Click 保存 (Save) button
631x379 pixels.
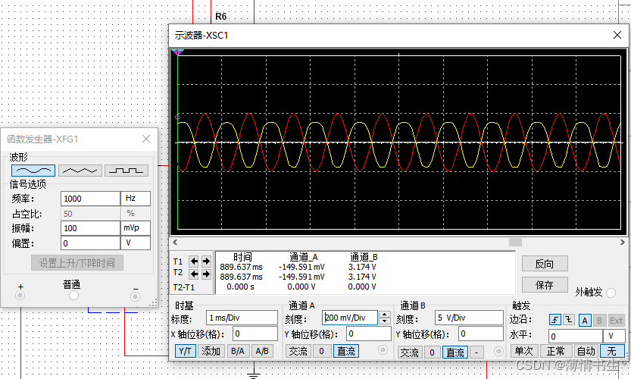point(545,285)
